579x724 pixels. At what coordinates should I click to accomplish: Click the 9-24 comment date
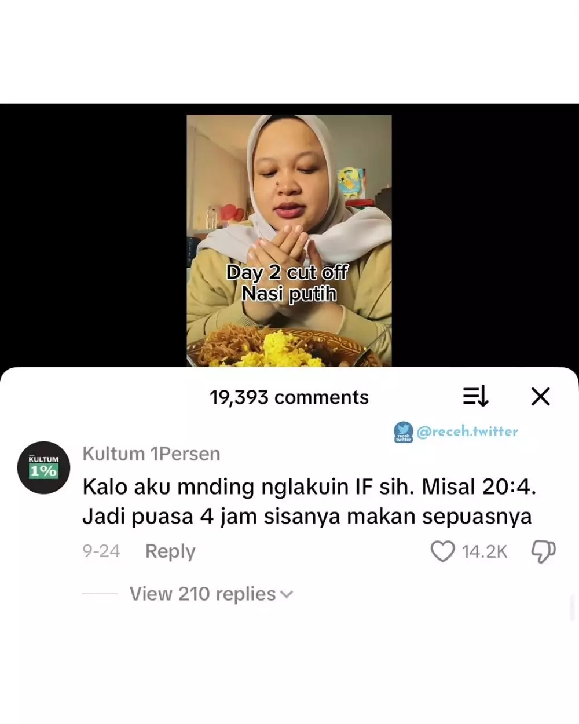click(101, 551)
